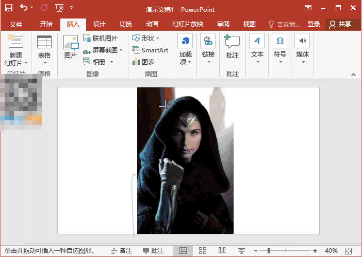The image size is (362, 257).
Task: Fit slide to current window icon
Action: 349,251
